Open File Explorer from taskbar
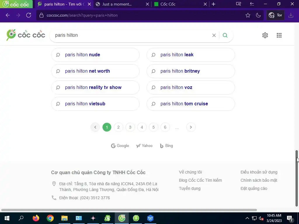299x224 pixels. click(x=65, y=218)
